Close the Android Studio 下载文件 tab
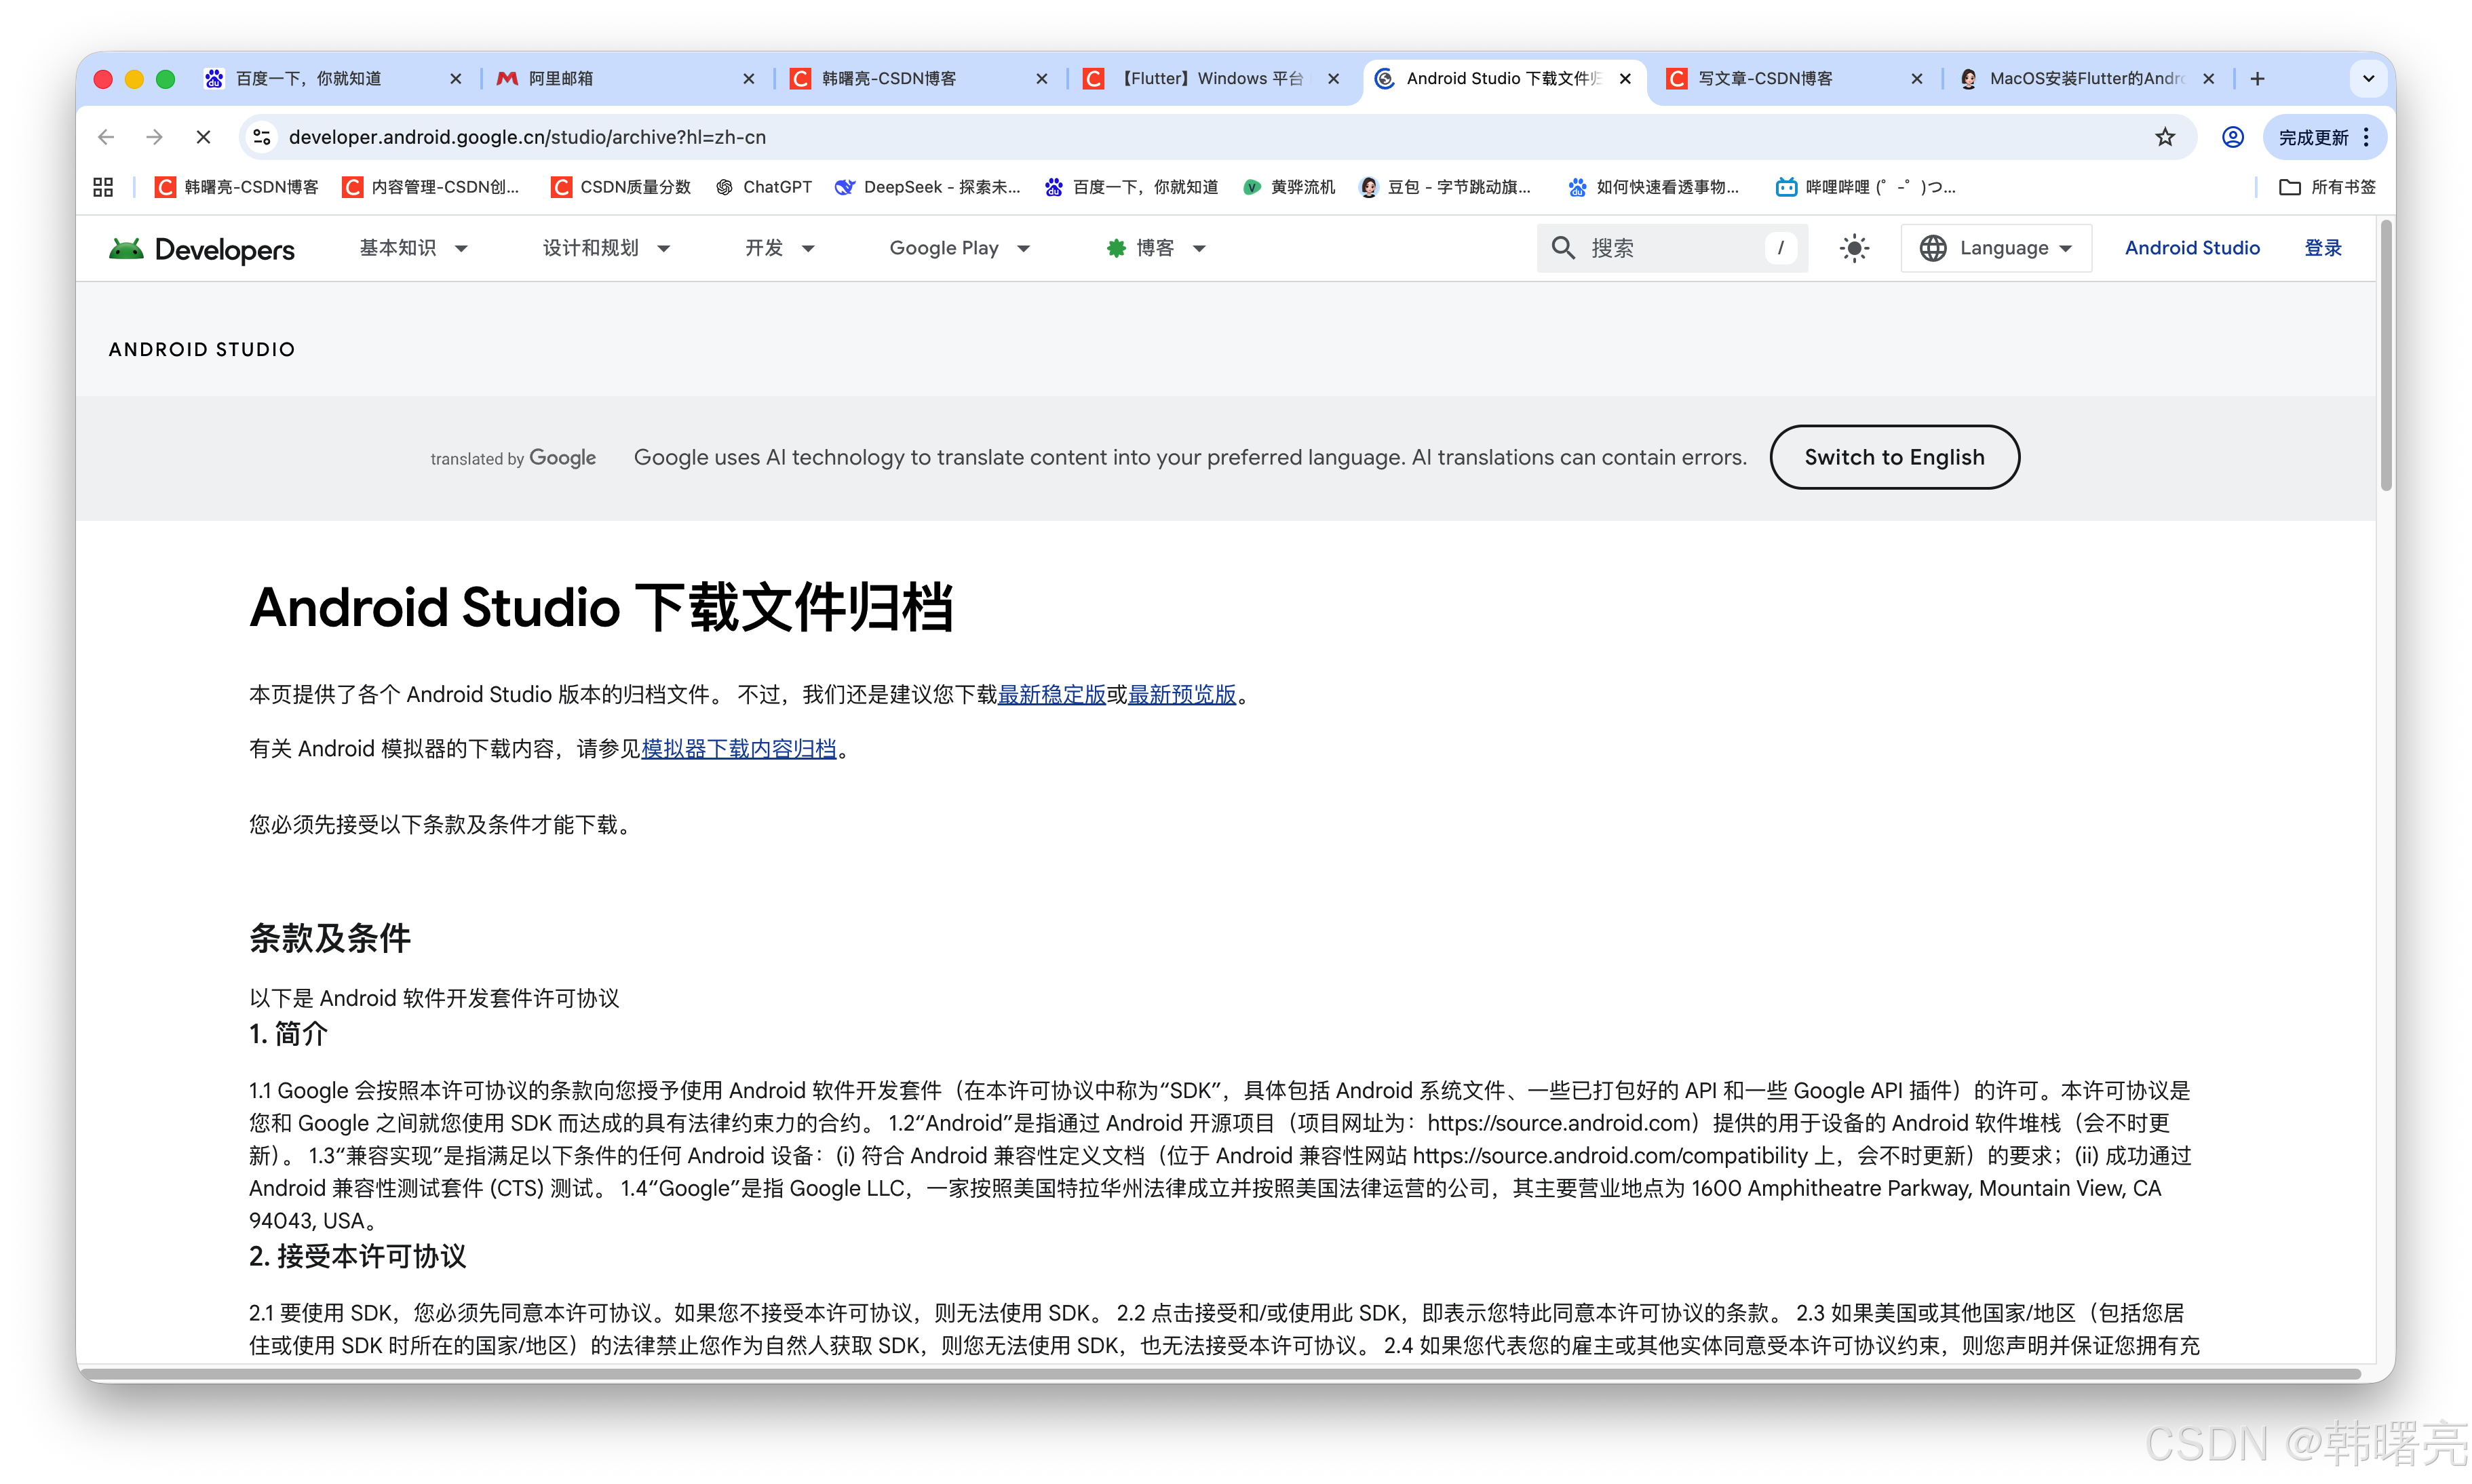2472x1484 pixels. pyautogui.click(x=1625, y=78)
